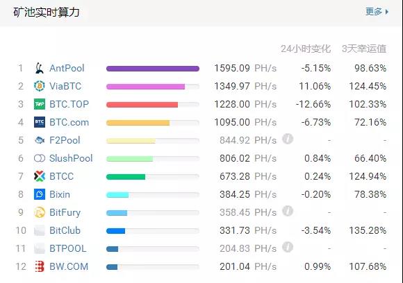Click the info icon beside BTPOOL hashrate
The height and width of the screenshot is (283, 403).
pos(288,247)
